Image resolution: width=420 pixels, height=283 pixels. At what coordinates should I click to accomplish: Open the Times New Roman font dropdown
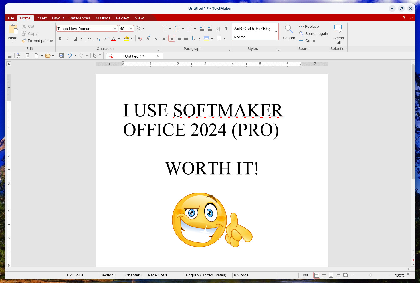click(x=115, y=29)
